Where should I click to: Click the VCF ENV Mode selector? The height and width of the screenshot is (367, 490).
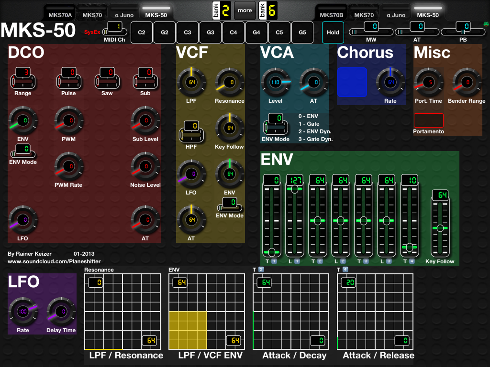(230, 204)
